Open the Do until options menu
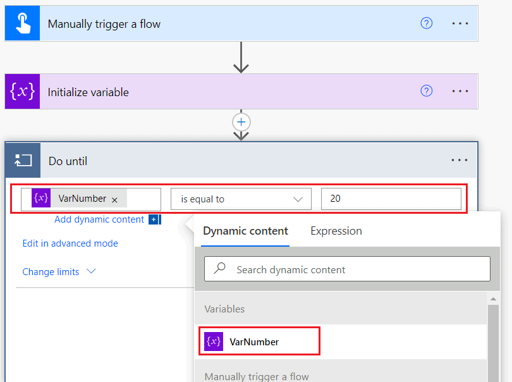This screenshot has width=512, height=382. pyautogui.click(x=460, y=161)
